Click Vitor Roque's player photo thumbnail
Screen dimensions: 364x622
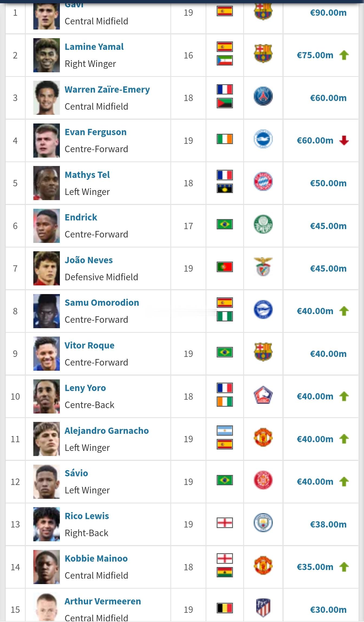47,354
